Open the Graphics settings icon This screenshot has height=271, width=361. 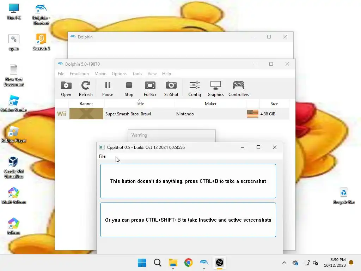[x=216, y=89]
